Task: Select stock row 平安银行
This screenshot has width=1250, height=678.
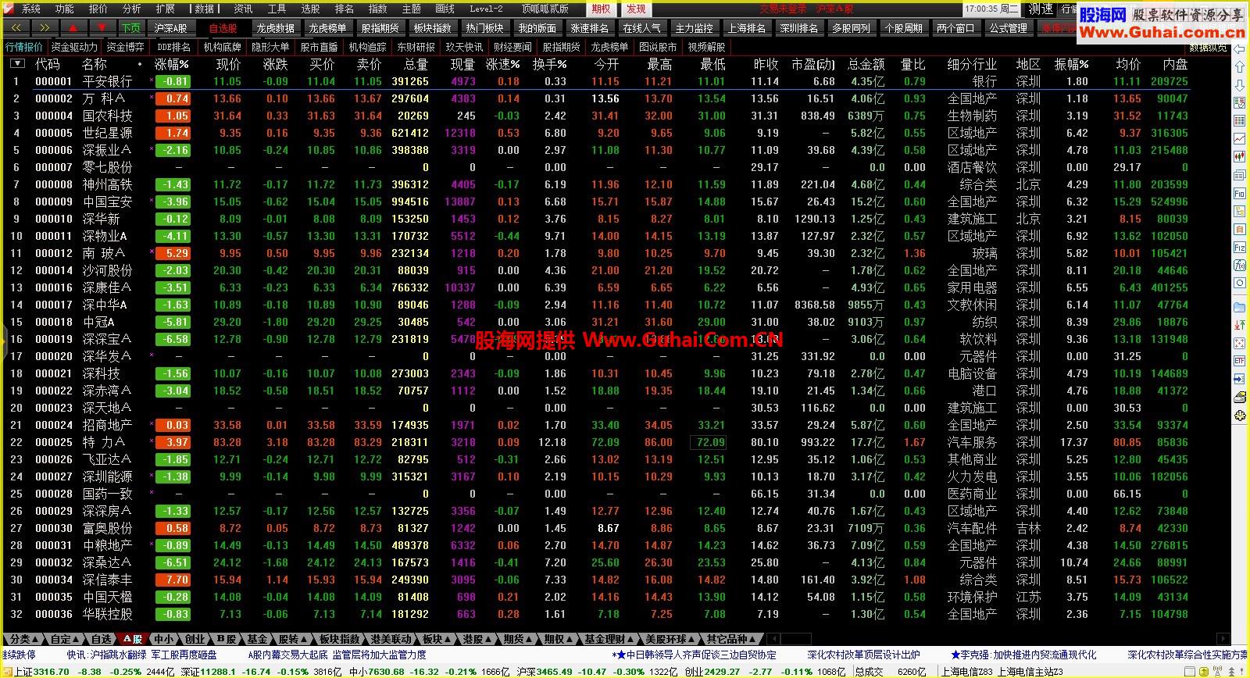Action: [x=598, y=81]
